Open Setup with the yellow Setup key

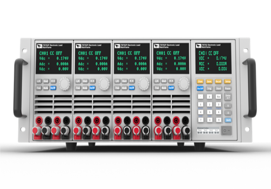[x=228, y=81]
